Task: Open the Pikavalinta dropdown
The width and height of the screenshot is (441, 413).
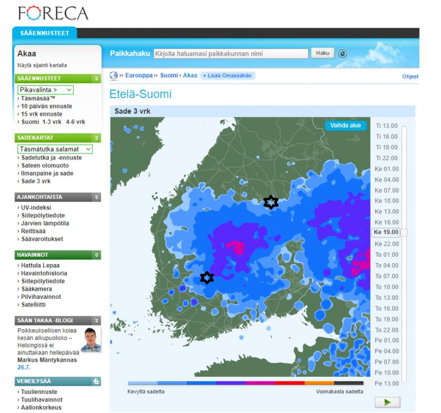Action: (x=45, y=90)
